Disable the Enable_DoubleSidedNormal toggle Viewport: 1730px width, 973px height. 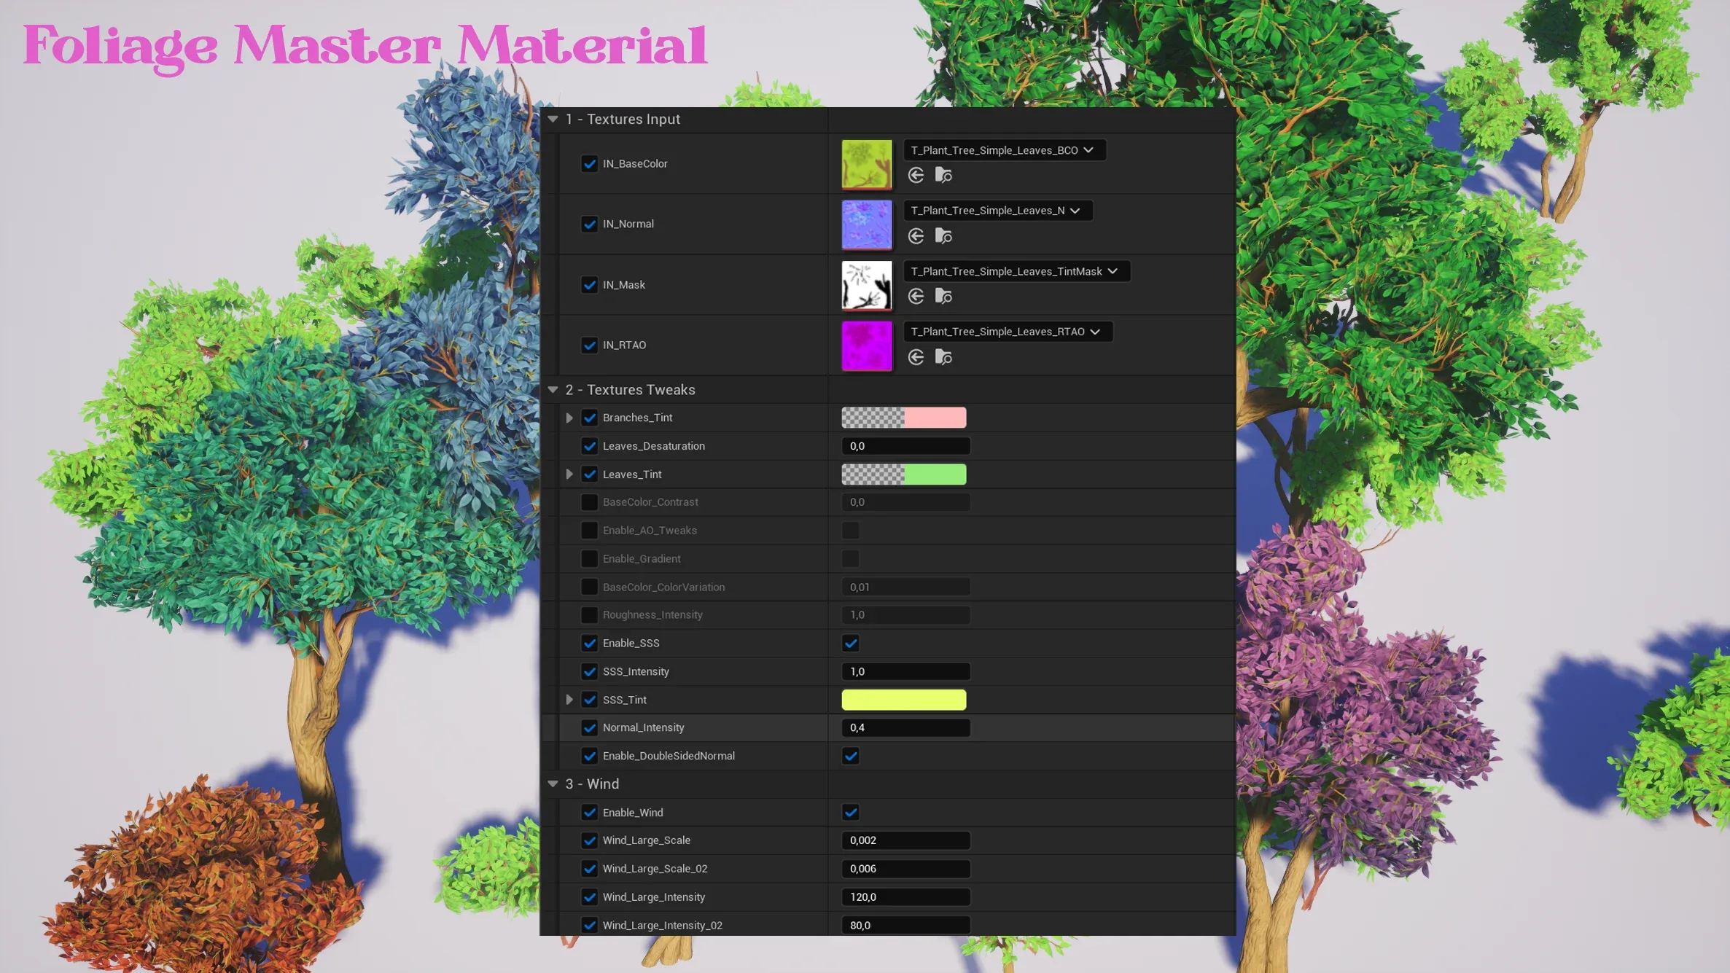click(849, 756)
